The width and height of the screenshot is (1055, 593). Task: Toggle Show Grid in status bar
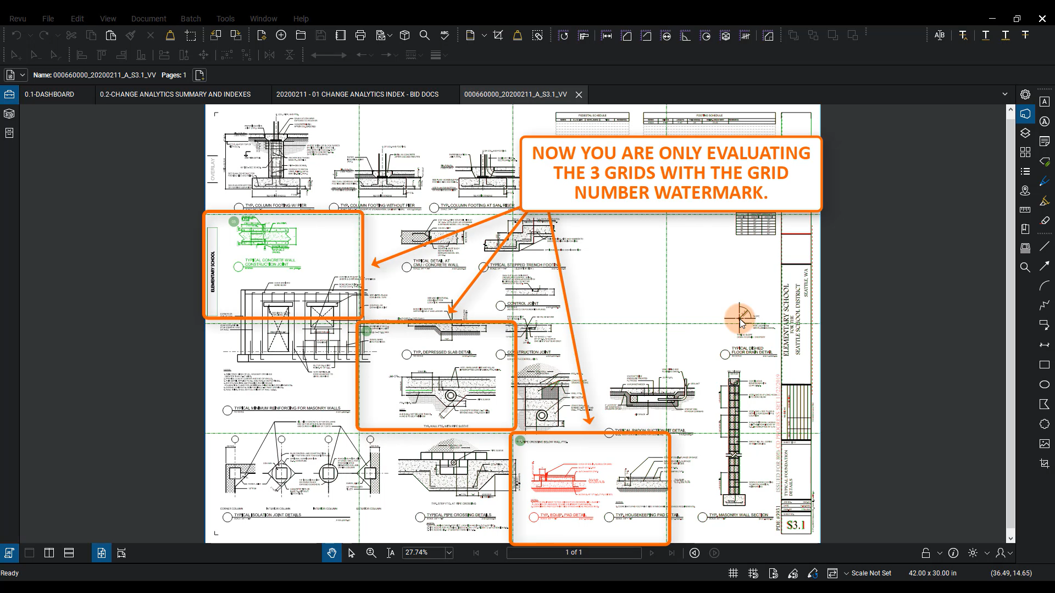click(733, 573)
